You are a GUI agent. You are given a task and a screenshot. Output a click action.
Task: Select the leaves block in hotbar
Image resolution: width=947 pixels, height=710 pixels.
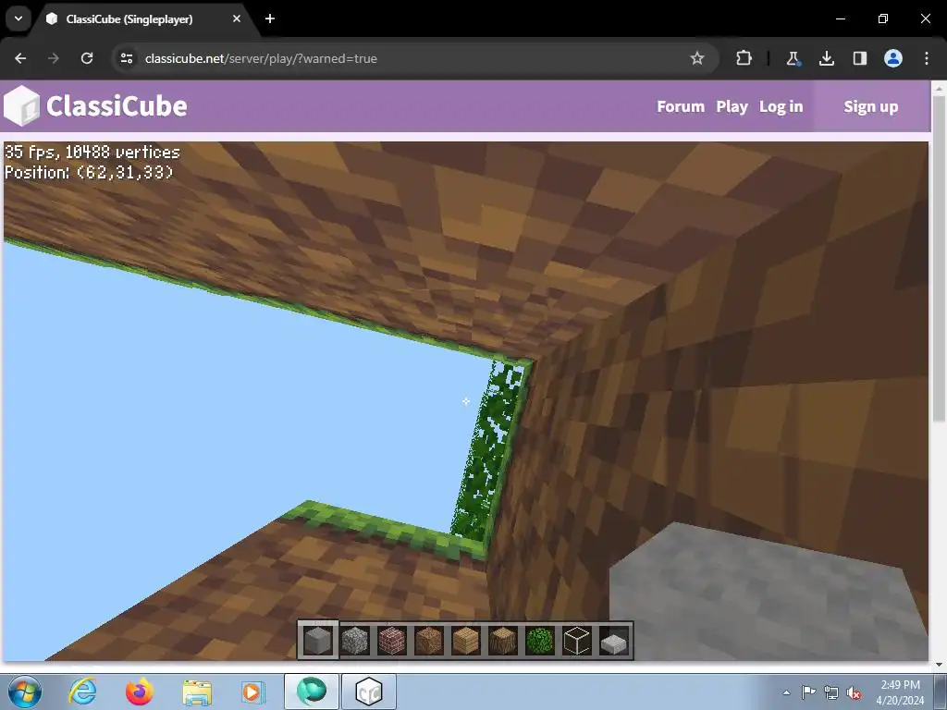point(539,640)
